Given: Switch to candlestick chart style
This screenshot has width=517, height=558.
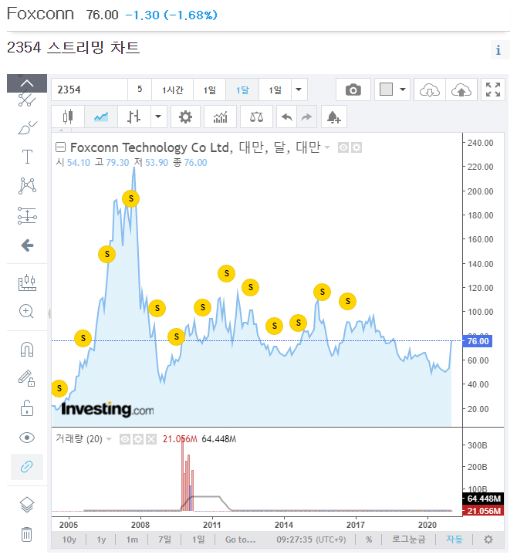Looking at the screenshot, I should click(68, 117).
